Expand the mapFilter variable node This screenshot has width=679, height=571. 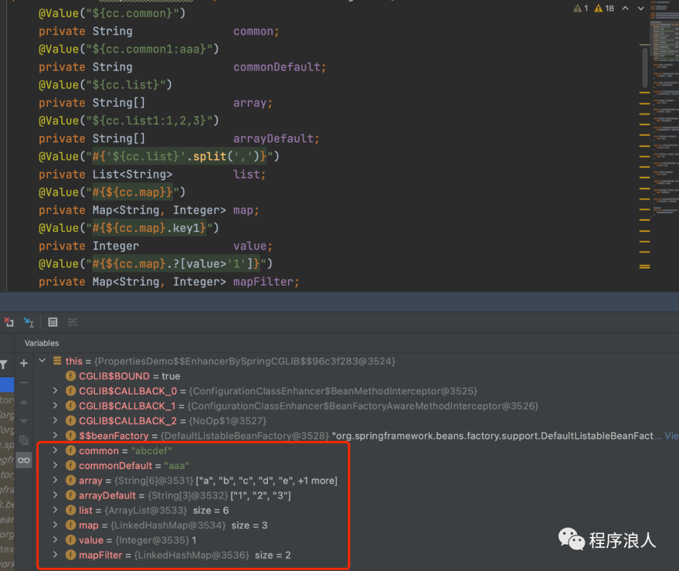(x=55, y=555)
